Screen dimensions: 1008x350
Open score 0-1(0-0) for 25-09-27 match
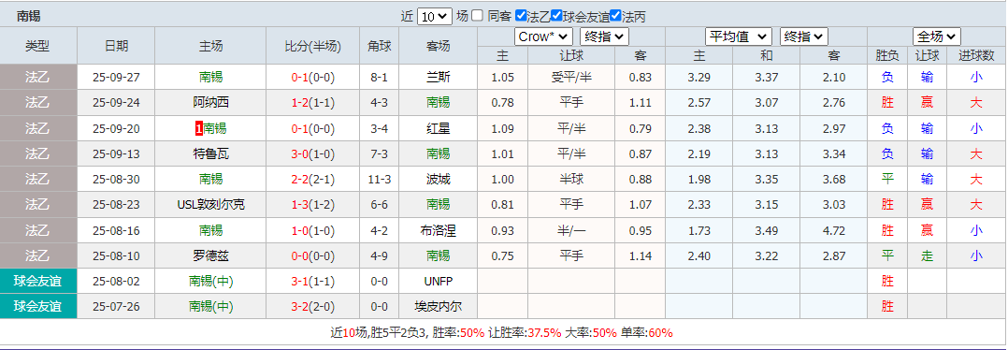pyautogui.click(x=313, y=78)
